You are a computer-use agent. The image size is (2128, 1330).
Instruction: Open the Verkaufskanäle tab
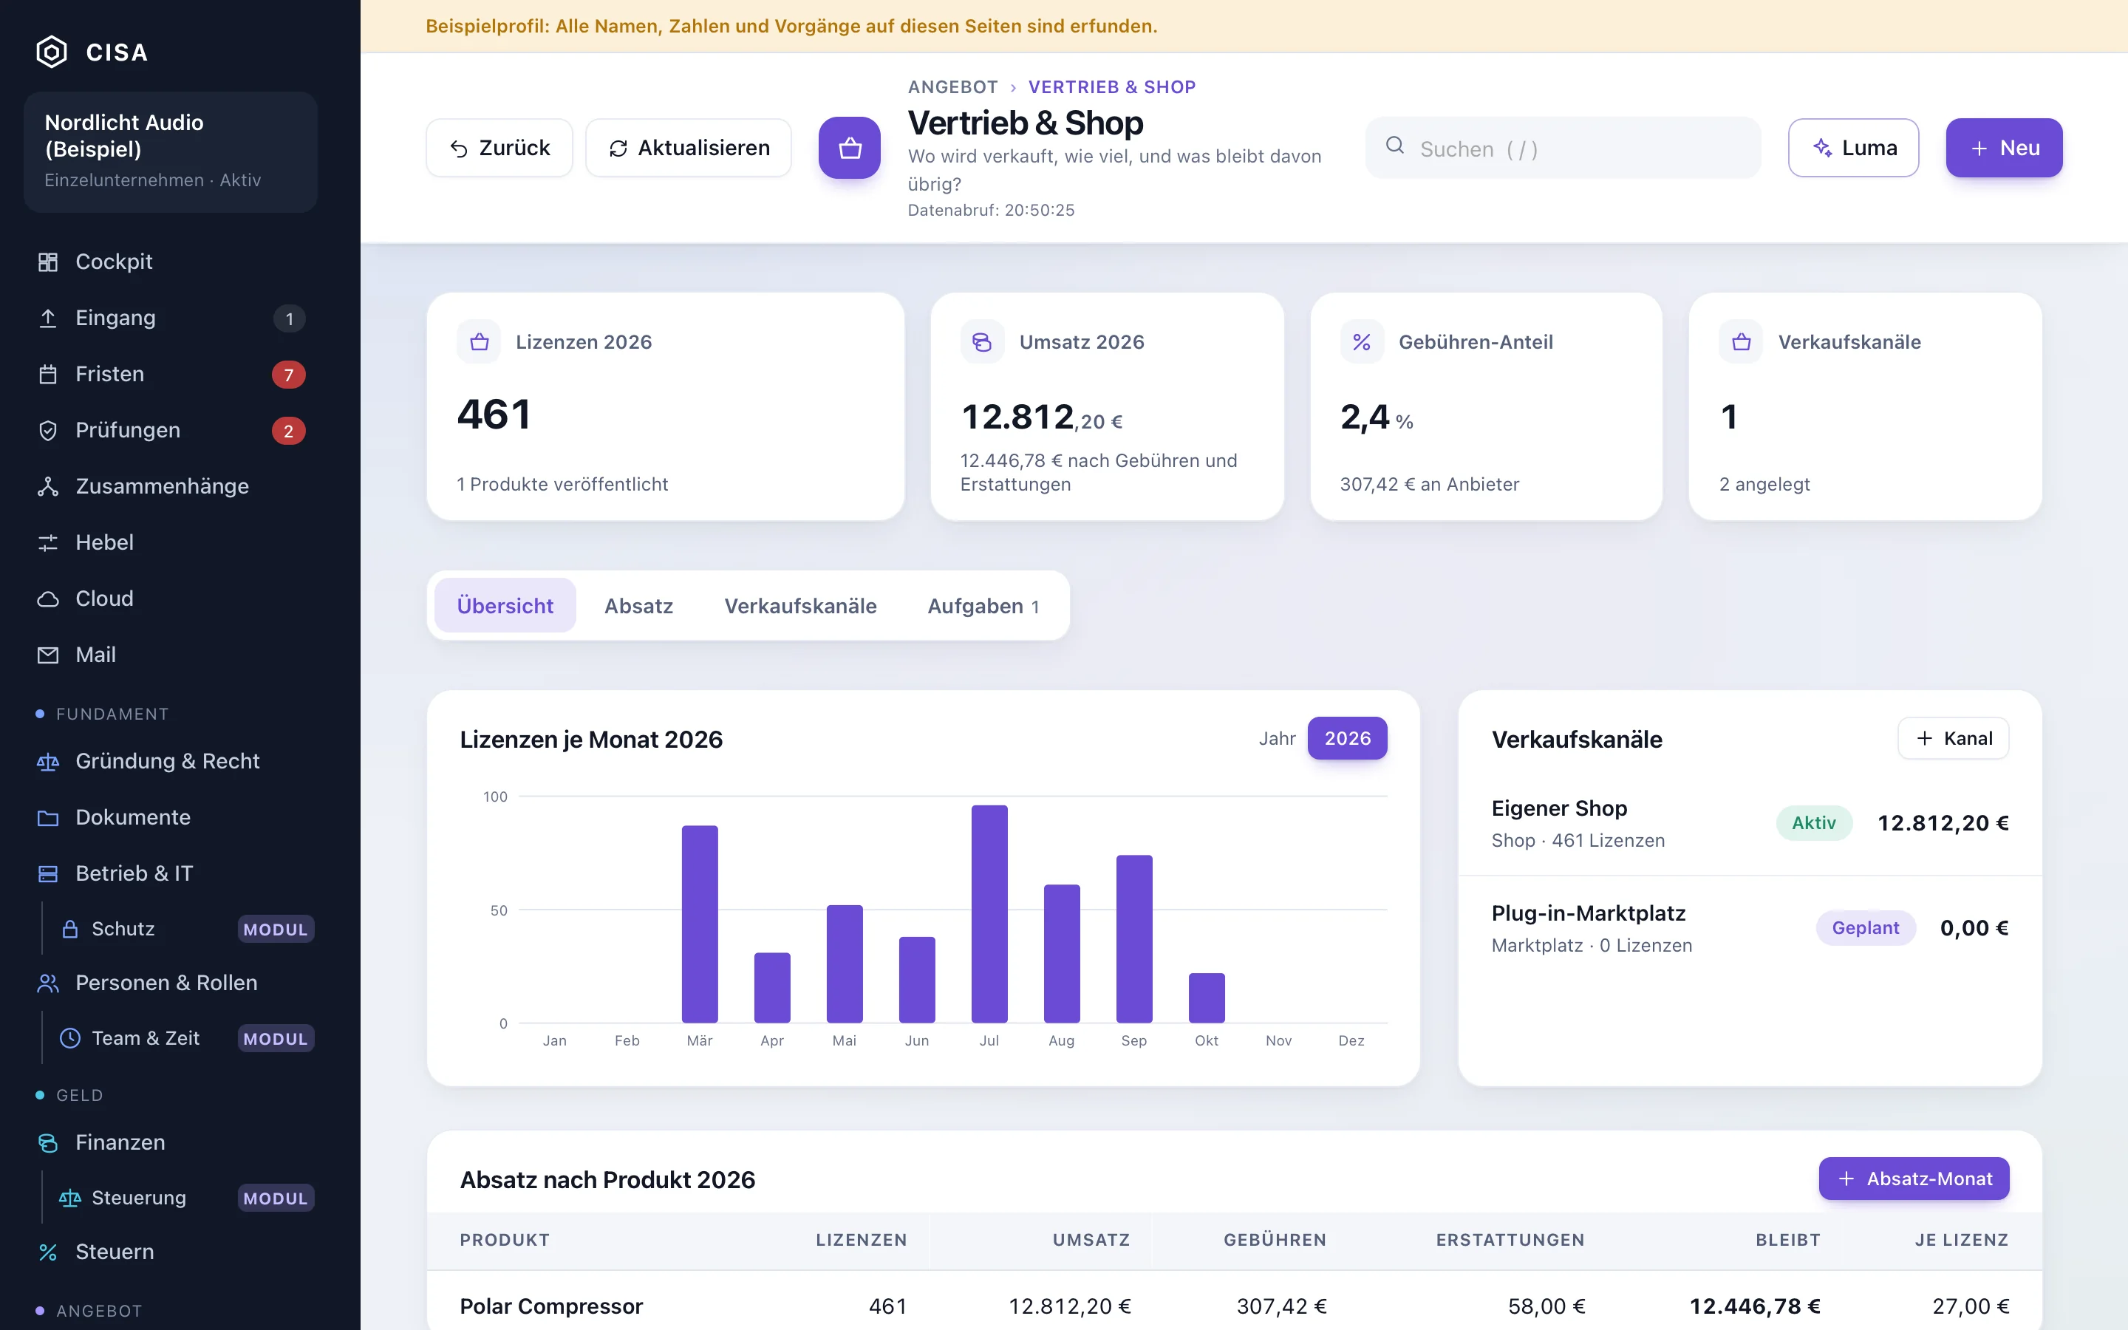tap(800, 606)
